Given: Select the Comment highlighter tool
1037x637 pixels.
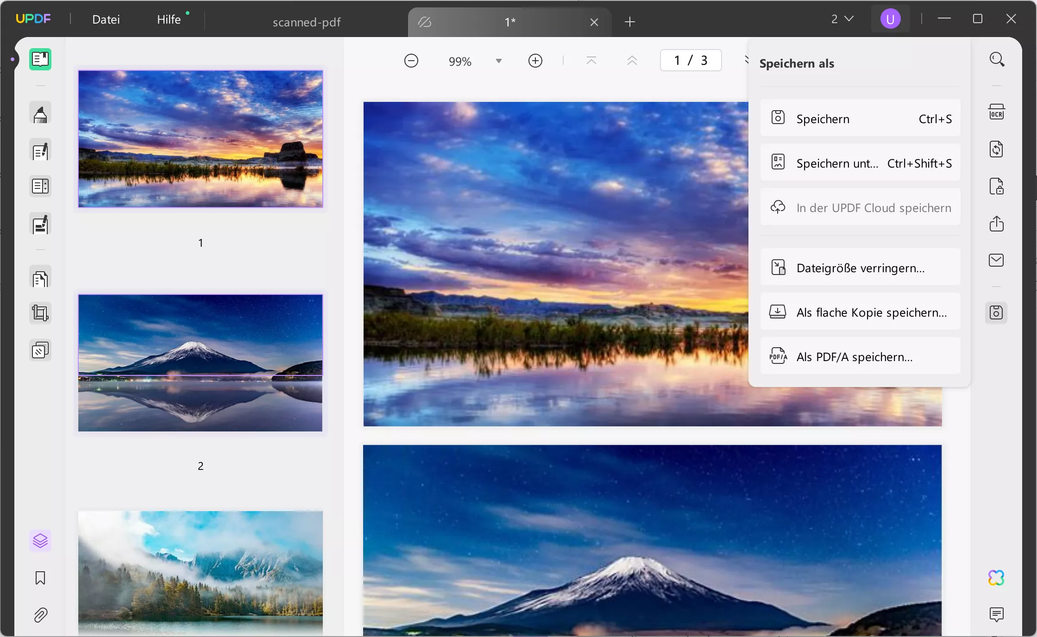Looking at the screenshot, I should (x=40, y=113).
